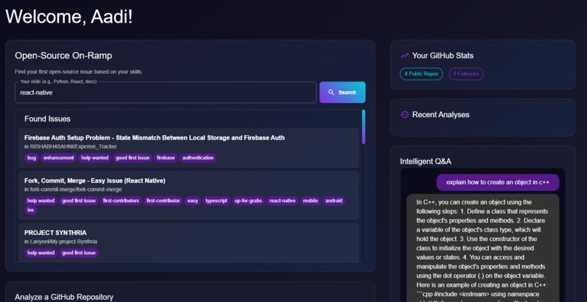Screen dimensions: 587x302
Task: Click help wanted tag on Fork, Commit, Merge
Action: pyautogui.click(x=41, y=201)
